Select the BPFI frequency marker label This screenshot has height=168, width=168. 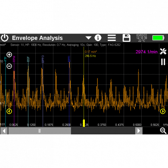pyautogui.click(x=69, y=59)
